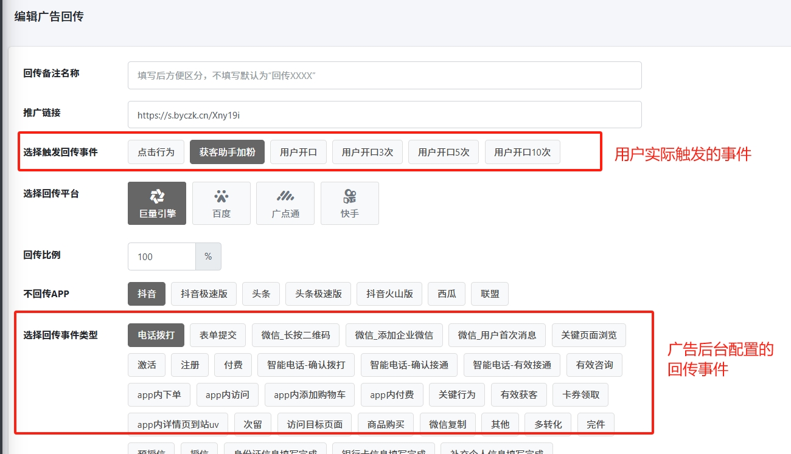Choose 西瓜 in the 不回传APP row
Screen dimensions: 791x454
tap(446, 294)
